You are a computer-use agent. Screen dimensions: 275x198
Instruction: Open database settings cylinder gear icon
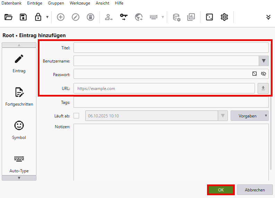177,17
